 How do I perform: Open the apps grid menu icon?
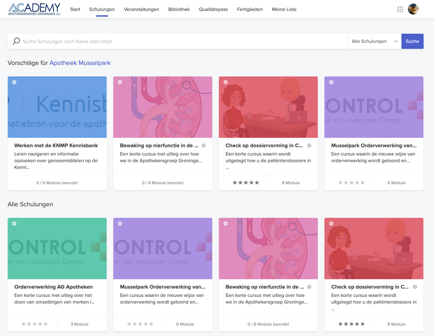click(x=400, y=9)
